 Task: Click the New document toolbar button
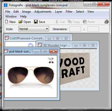10,22
